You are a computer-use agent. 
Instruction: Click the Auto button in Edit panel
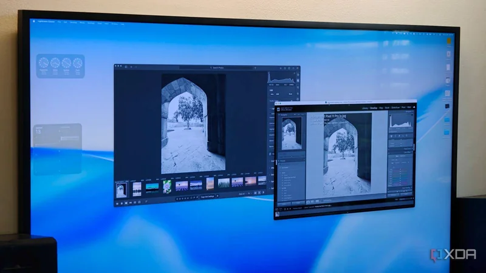pos(272,94)
